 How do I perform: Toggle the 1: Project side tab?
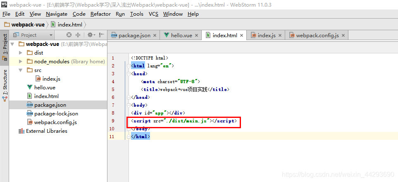click(x=5, y=47)
